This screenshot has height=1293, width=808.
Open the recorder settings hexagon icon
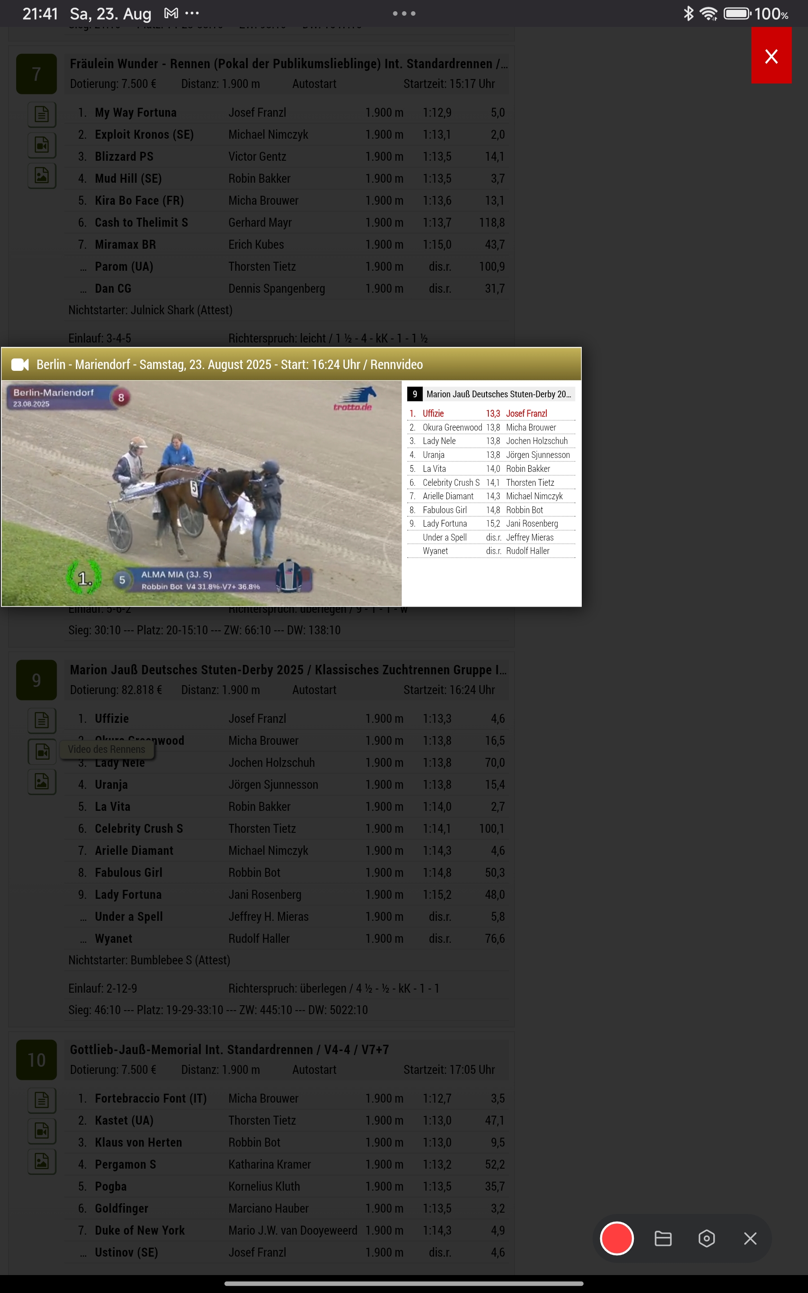click(x=707, y=1238)
